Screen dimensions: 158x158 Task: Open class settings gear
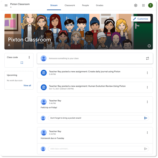click(x=136, y=5)
